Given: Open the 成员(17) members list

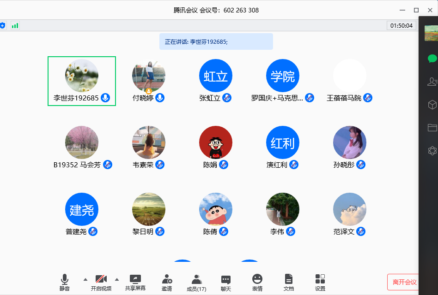Looking at the screenshot, I should pos(196,279).
